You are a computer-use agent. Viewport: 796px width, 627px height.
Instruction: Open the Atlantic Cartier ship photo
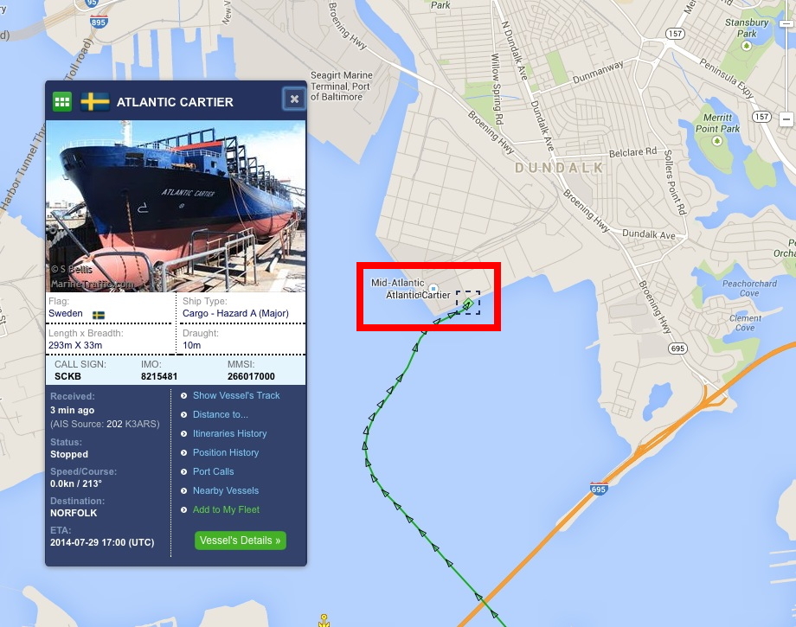point(176,206)
